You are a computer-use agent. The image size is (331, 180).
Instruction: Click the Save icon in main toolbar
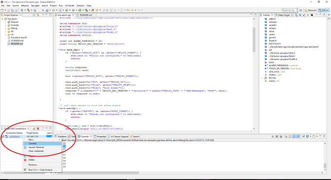[x=8, y=10]
